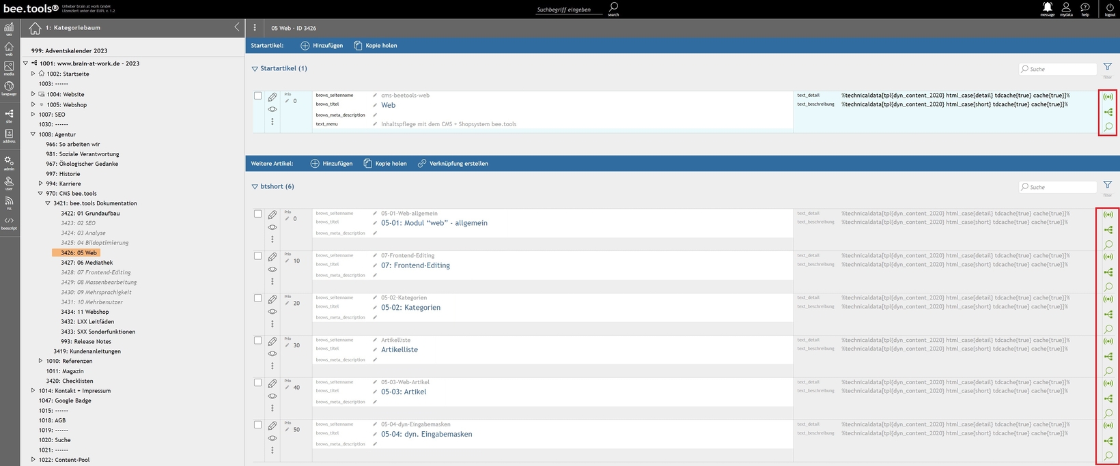Image resolution: width=1120 pixels, height=466 pixels.
Task: Collapse the 1008: Agentur tree node
Action: click(x=33, y=134)
